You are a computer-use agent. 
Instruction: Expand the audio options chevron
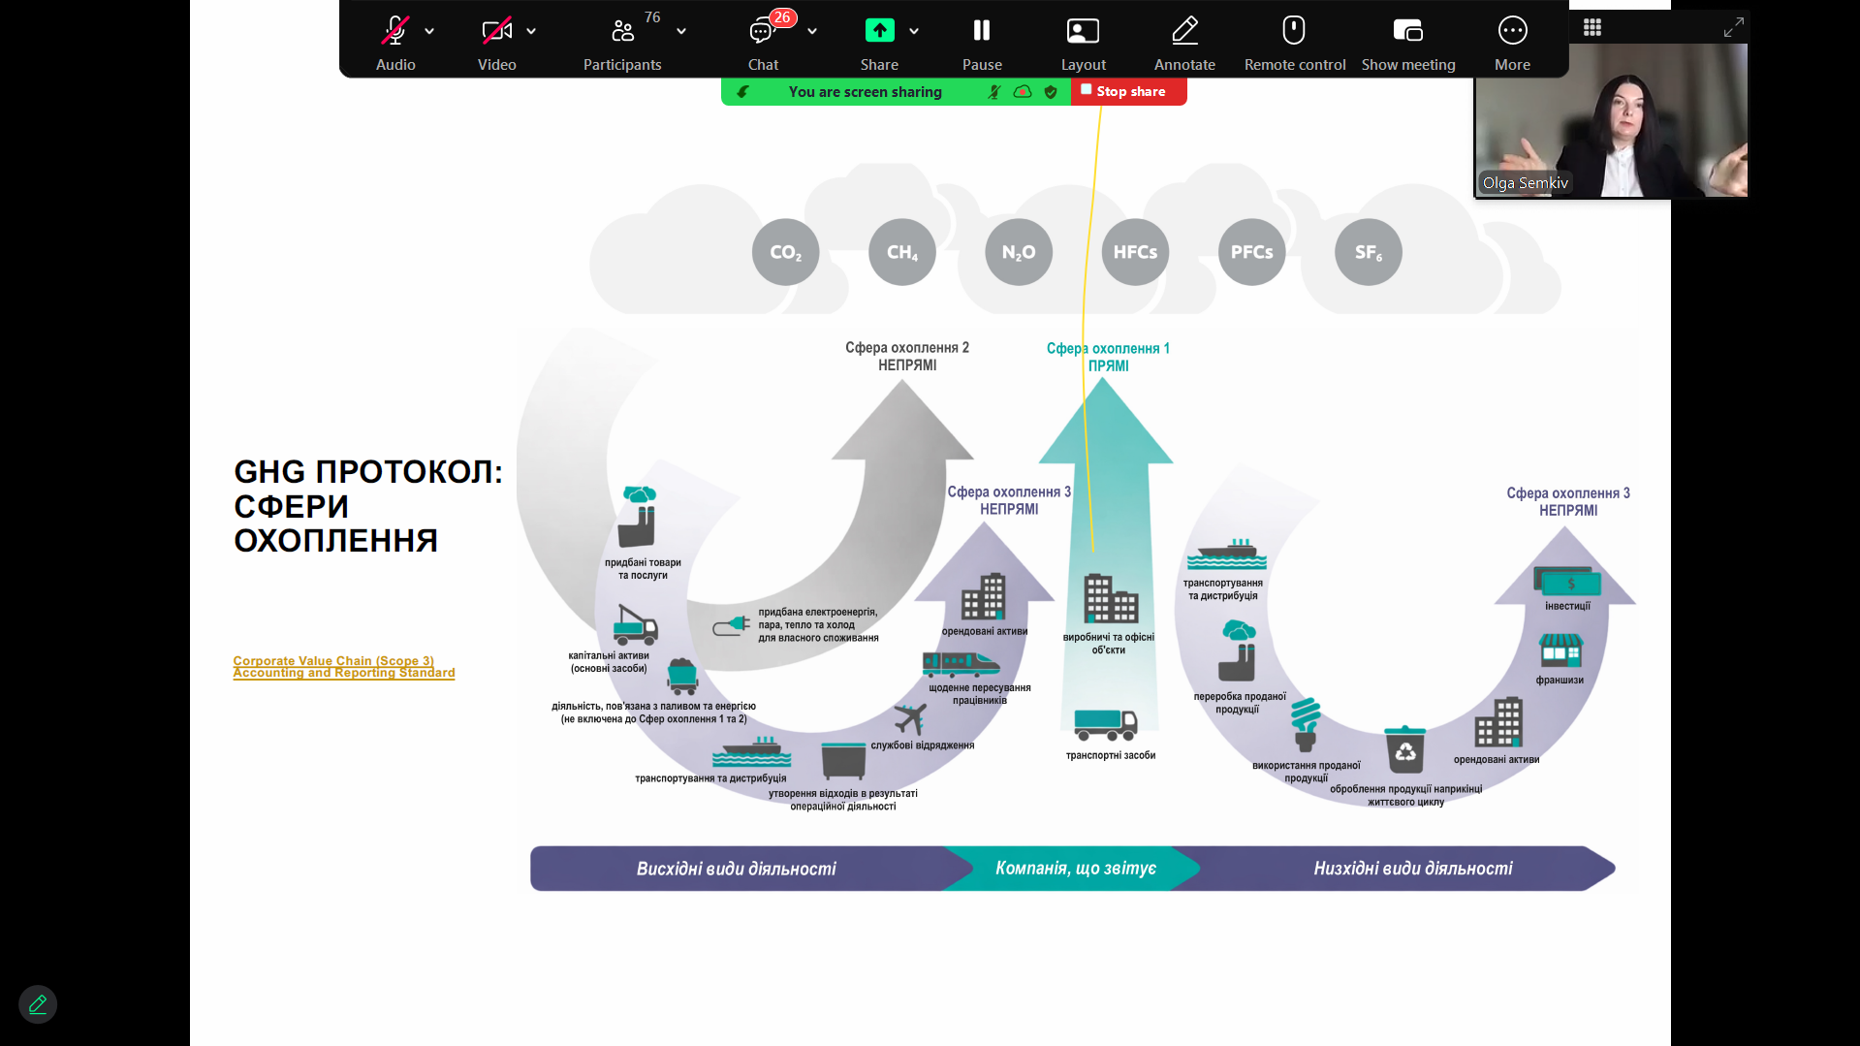coord(429,31)
